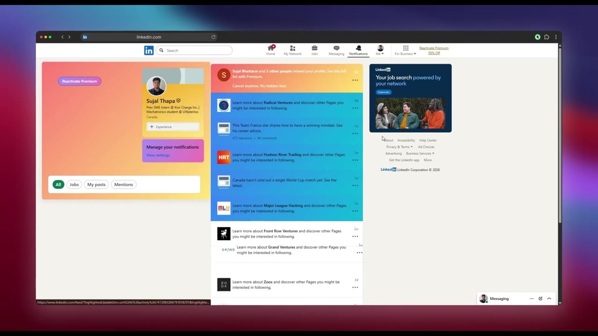Click the Explore jobs ad button

pyautogui.click(x=384, y=92)
